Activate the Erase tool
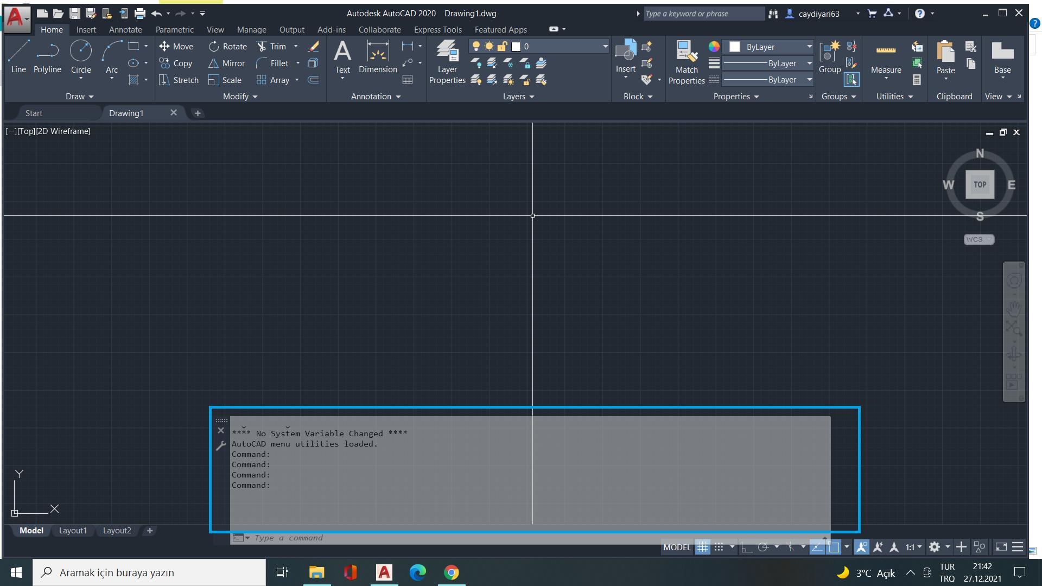Screen dimensions: 1042x586 tap(313, 47)
